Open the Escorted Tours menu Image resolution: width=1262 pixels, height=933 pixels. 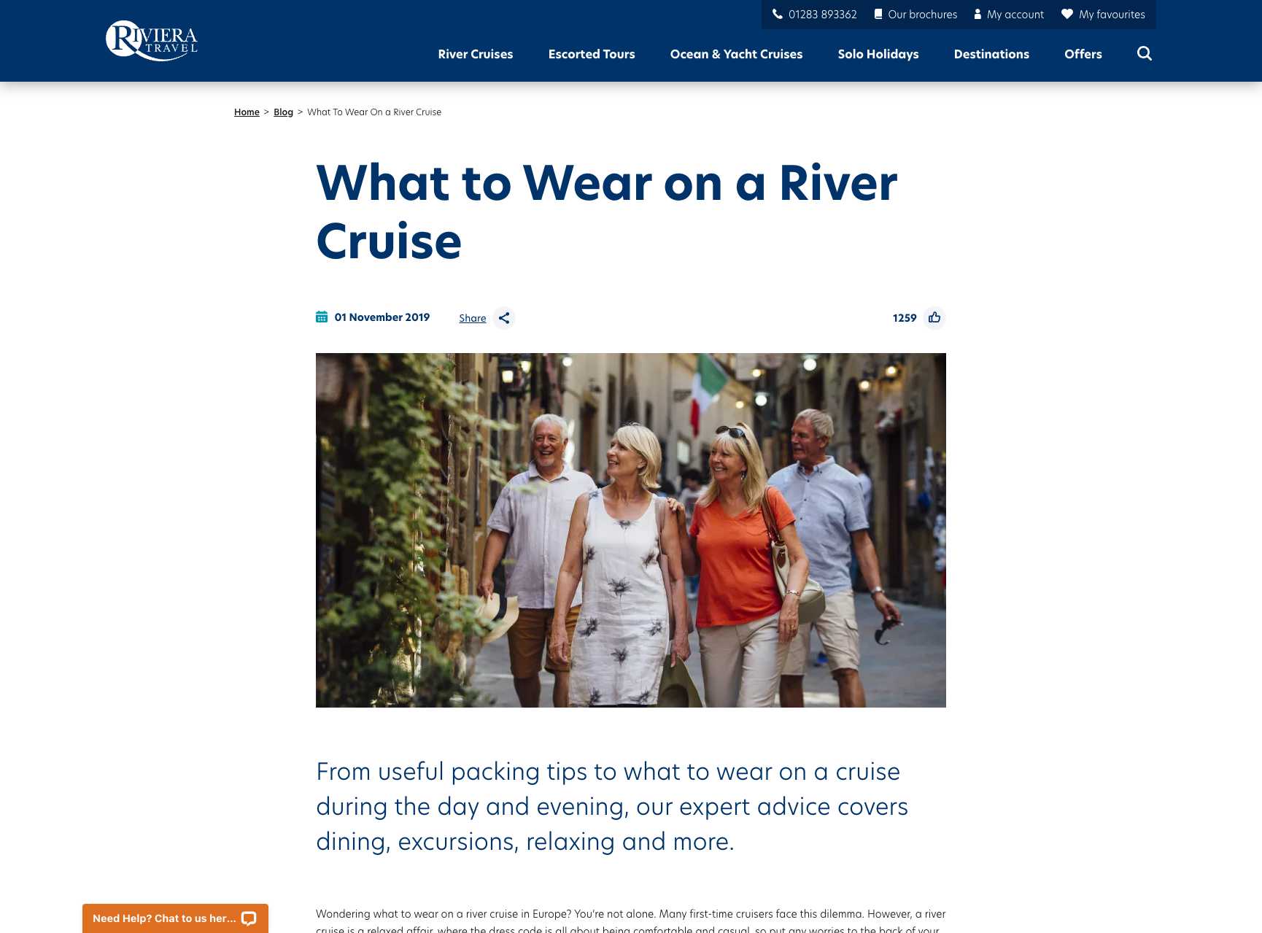[592, 54]
